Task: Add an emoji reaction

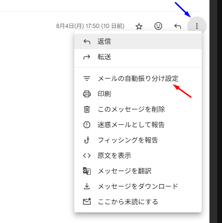Action: tap(158, 26)
